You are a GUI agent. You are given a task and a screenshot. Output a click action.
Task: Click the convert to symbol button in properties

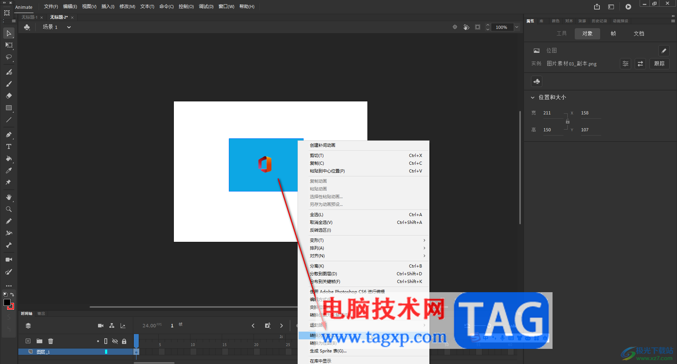click(537, 81)
